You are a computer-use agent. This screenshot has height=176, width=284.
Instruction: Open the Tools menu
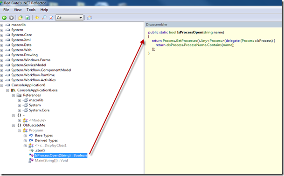[31, 10]
